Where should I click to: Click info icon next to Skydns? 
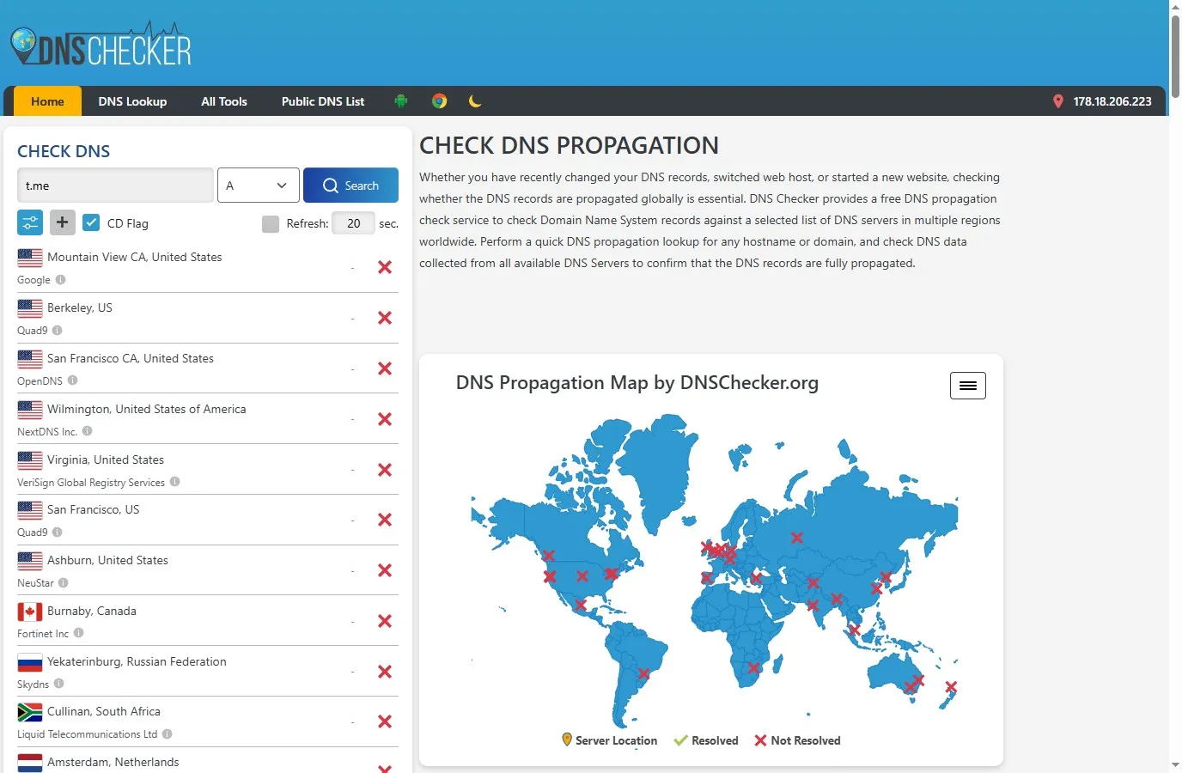pos(58,684)
